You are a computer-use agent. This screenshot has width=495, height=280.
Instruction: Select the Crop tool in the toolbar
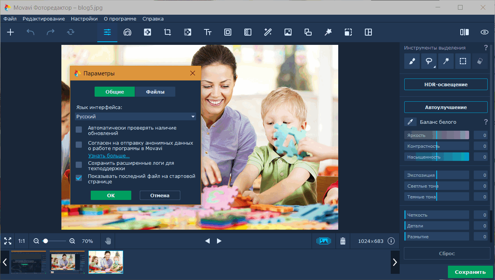click(168, 32)
